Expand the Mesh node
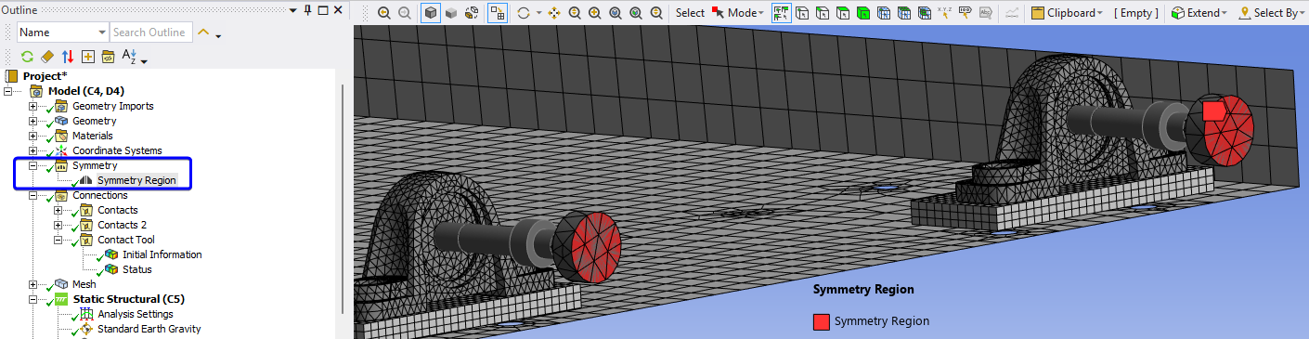This screenshot has width=1309, height=339. click(x=33, y=284)
